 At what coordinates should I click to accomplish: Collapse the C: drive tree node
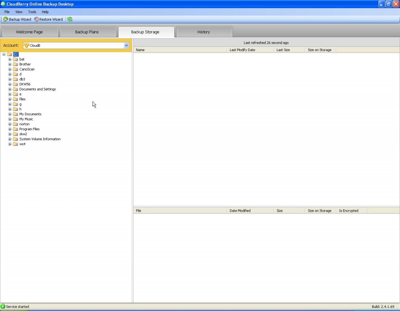[x=4, y=54]
